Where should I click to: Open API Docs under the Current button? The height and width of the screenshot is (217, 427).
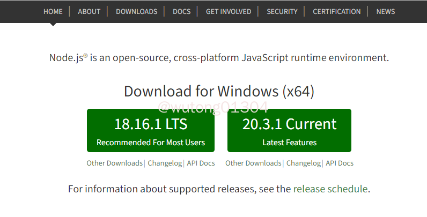(340, 163)
